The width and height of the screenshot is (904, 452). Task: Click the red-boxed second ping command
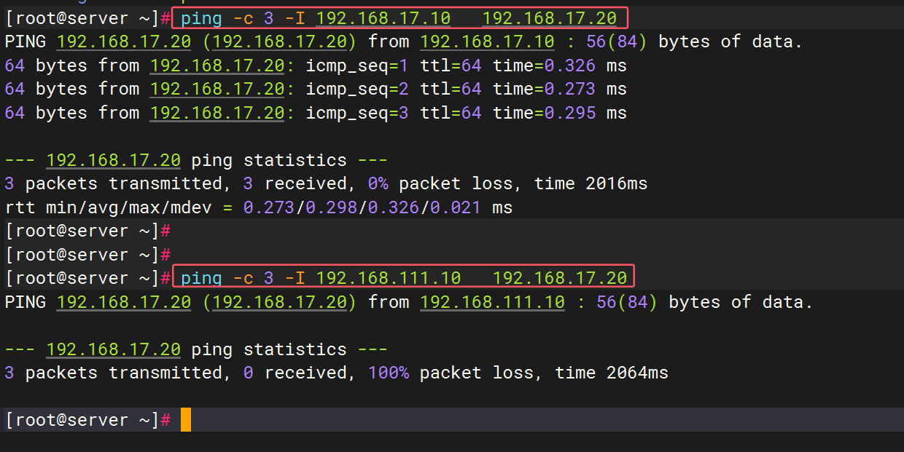tap(405, 277)
